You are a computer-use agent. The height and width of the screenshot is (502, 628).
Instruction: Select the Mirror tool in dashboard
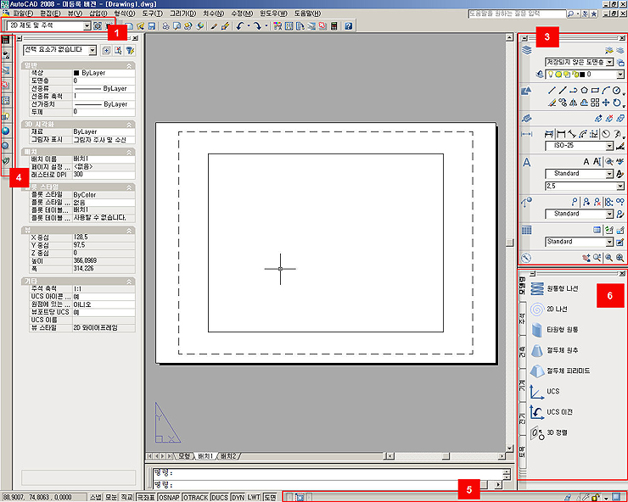574,103
